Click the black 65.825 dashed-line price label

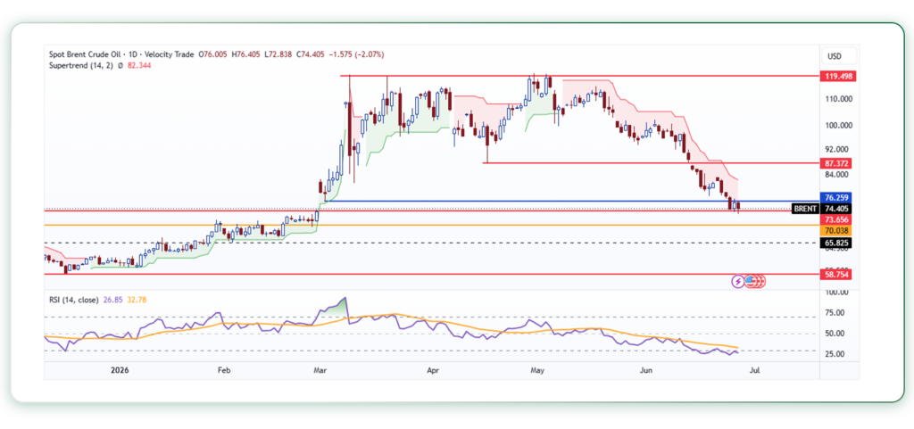[x=835, y=243]
